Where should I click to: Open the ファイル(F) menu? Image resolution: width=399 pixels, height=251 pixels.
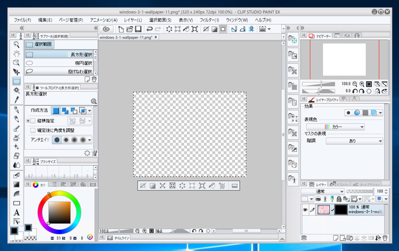(22, 20)
